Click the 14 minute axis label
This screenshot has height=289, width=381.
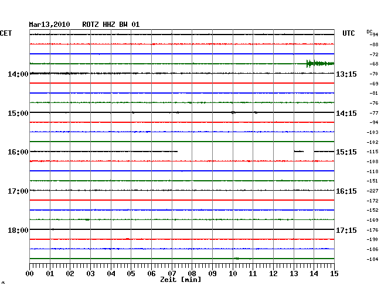click(314, 274)
